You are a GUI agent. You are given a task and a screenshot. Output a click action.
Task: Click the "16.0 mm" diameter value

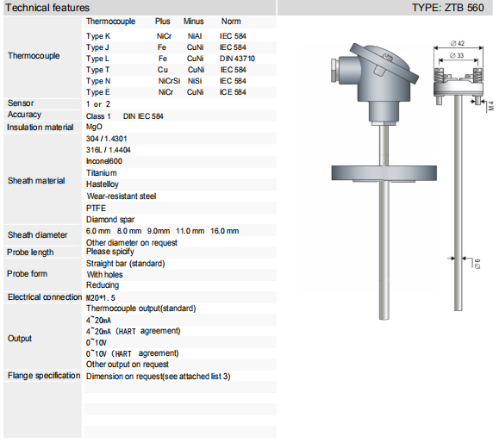pos(224,231)
